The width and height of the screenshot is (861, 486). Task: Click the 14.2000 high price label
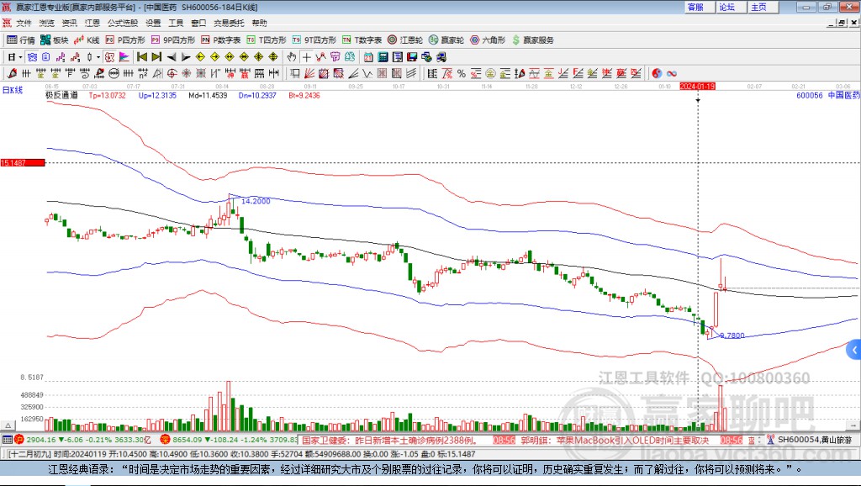coord(256,201)
